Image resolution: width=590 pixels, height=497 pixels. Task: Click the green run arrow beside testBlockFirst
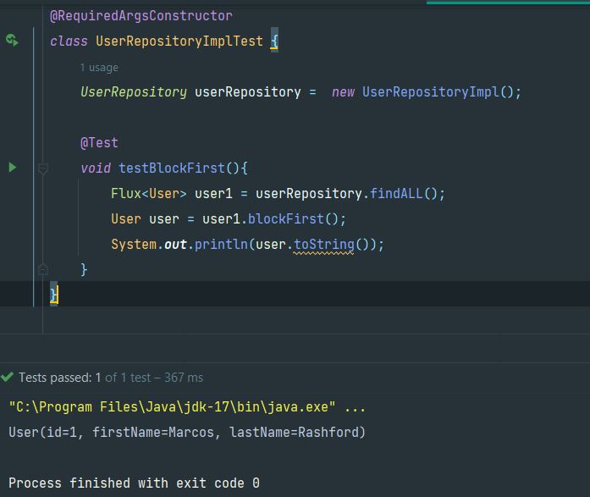pos(12,168)
